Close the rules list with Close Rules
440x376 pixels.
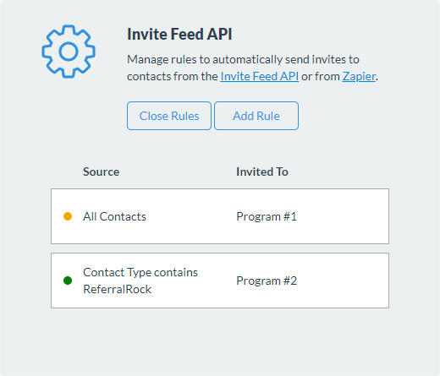pos(169,116)
